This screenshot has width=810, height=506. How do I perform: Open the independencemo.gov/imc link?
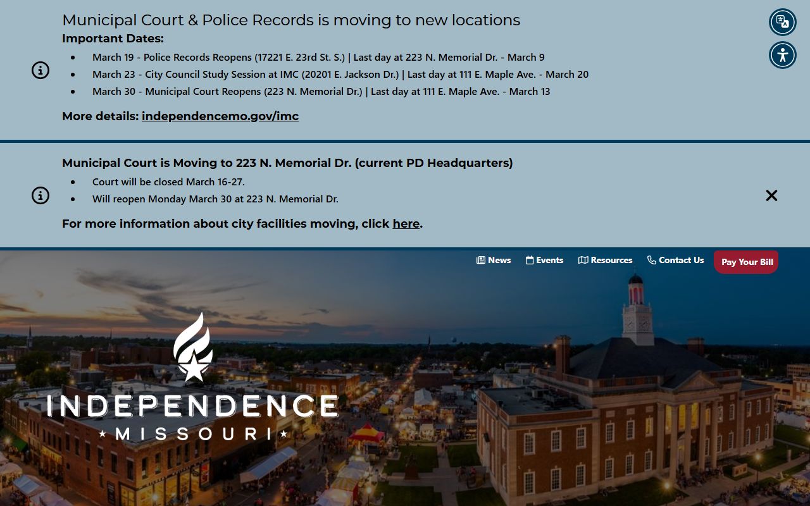(x=220, y=116)
